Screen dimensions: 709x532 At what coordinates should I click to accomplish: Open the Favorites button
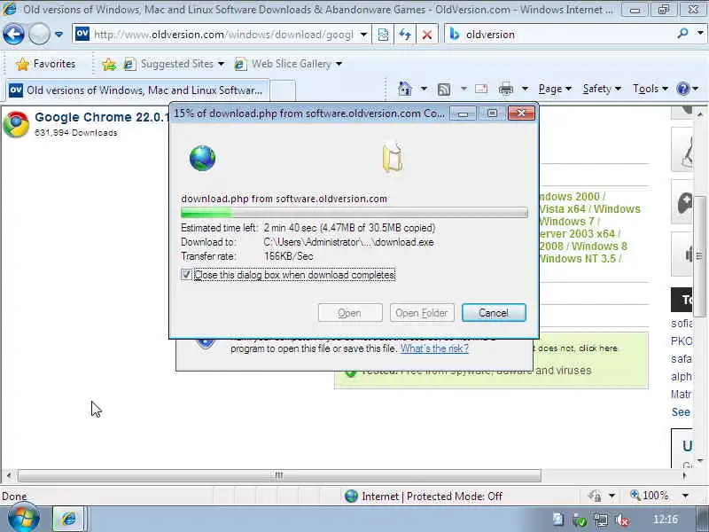pos(45,64)
